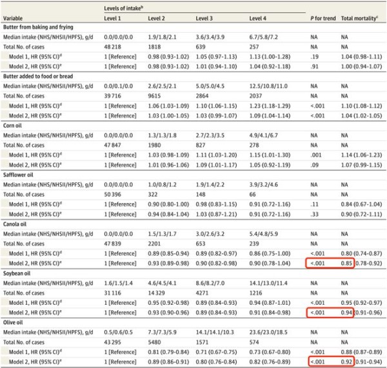Click the "Olive oil" section heading
Image resolution: width=387 pixels, height=368 pixels.
coord(13,322)
